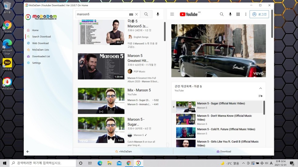Open Microsoft Edge desktop shortcut
The width and height of the screenshot is (298, 167).
(7, 47)
